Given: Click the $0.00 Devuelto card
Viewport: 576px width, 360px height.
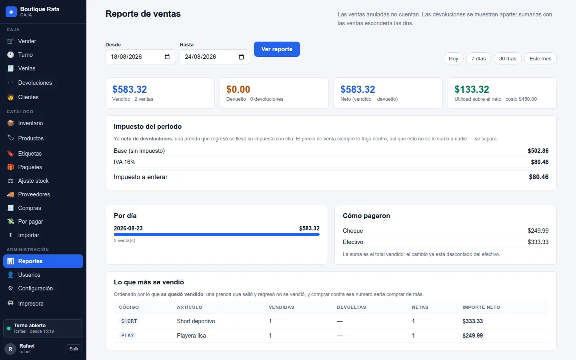Looking at the screenshot, I should click(x=274, y=93).
